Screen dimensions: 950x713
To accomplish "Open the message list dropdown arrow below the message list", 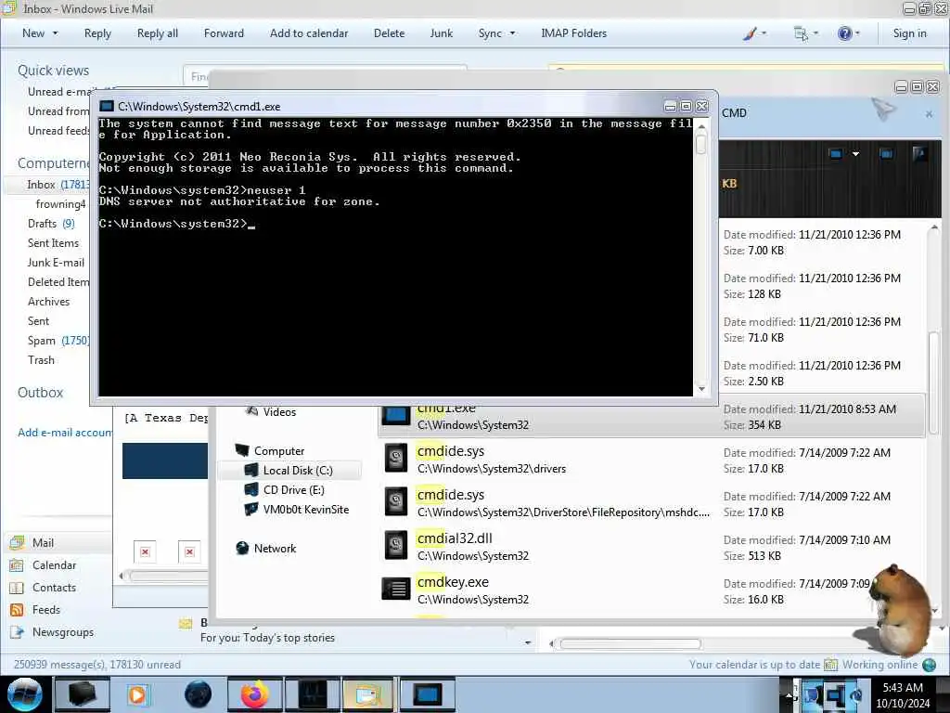I will tap(528, 642).
